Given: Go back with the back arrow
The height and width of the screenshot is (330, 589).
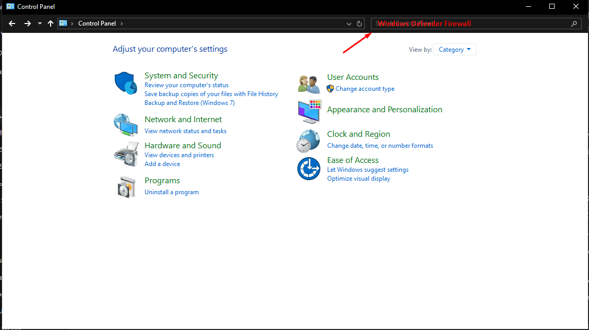Looking at the screenshot, I should [x=12, y=23].
